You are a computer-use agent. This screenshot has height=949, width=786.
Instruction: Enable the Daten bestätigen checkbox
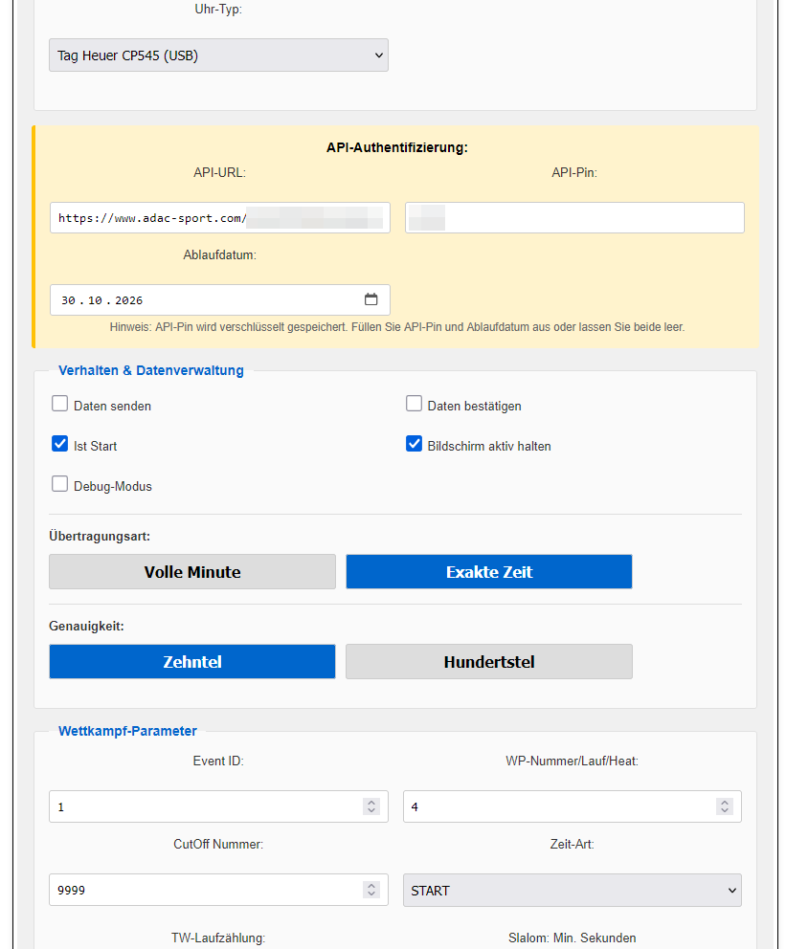(x=414, y=404)
